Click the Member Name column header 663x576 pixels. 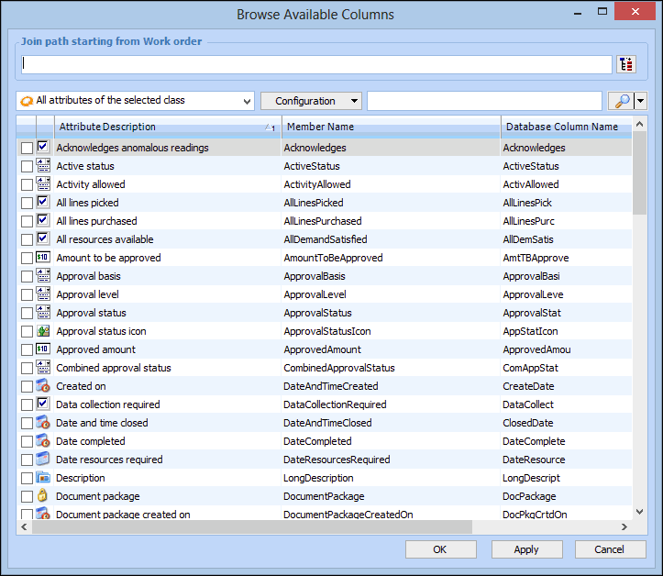click(x=390, y=127)
